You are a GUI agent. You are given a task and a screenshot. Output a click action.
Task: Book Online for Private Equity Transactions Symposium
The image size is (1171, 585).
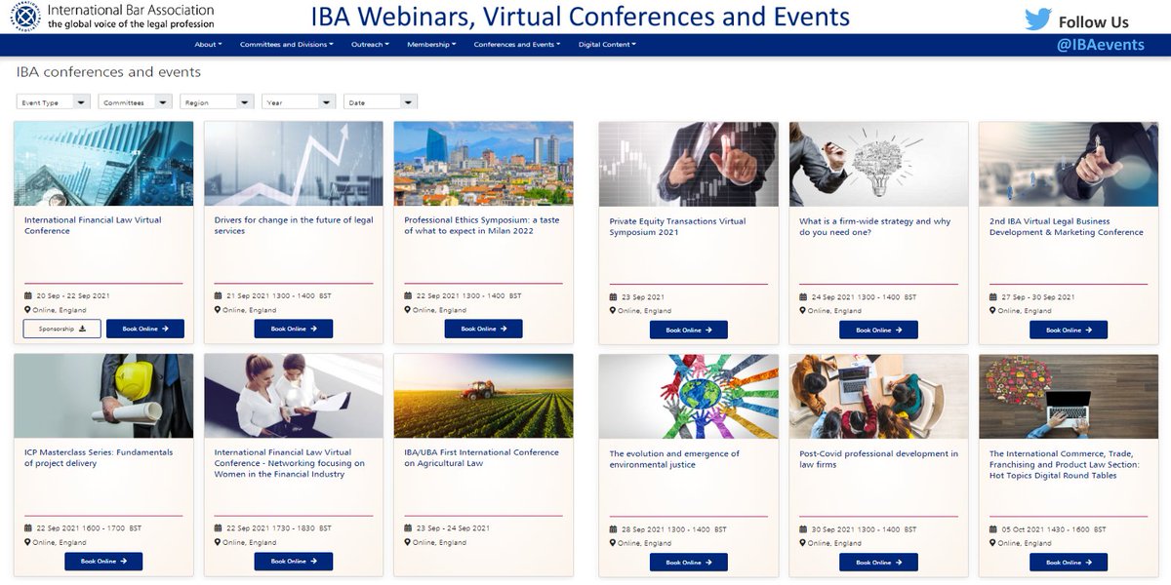coord(689,330)
